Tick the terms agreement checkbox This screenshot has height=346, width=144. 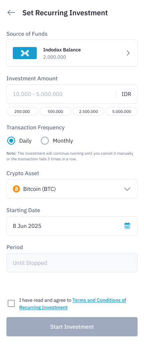11,303
